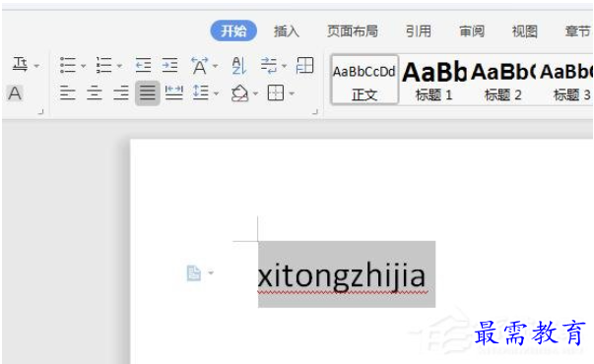This screenshot has width=594, height=364.
Task: Align text left
Action: tap(67, 93)
